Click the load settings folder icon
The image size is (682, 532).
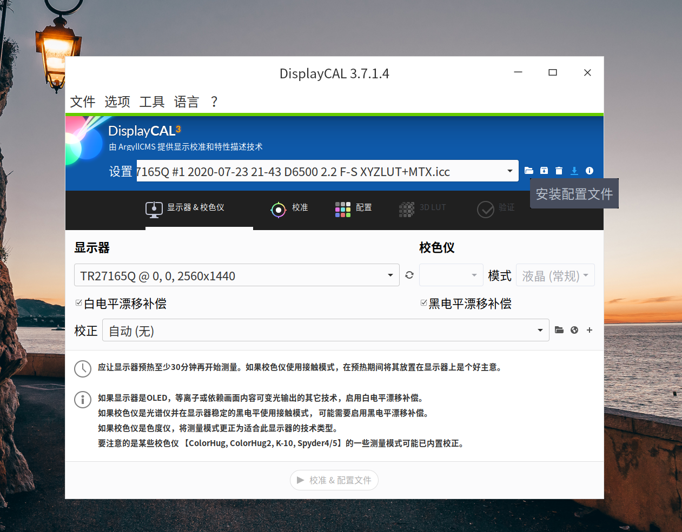click(529, 171)
